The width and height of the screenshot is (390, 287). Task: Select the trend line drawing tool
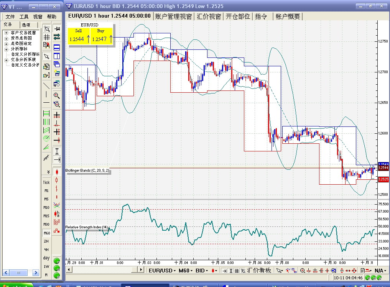tap(46, 85)
